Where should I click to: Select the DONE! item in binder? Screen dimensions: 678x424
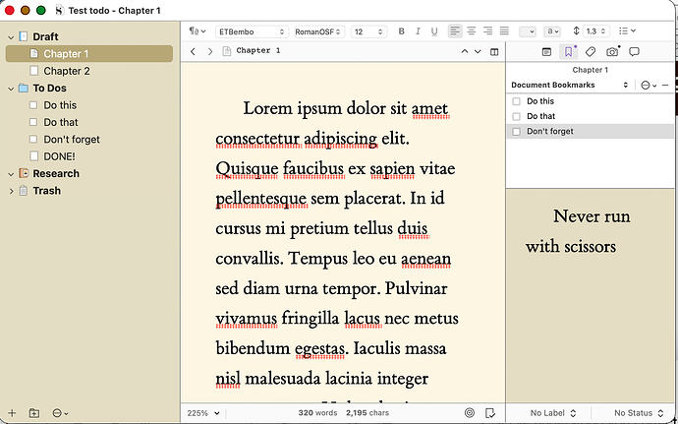[59, 156]
